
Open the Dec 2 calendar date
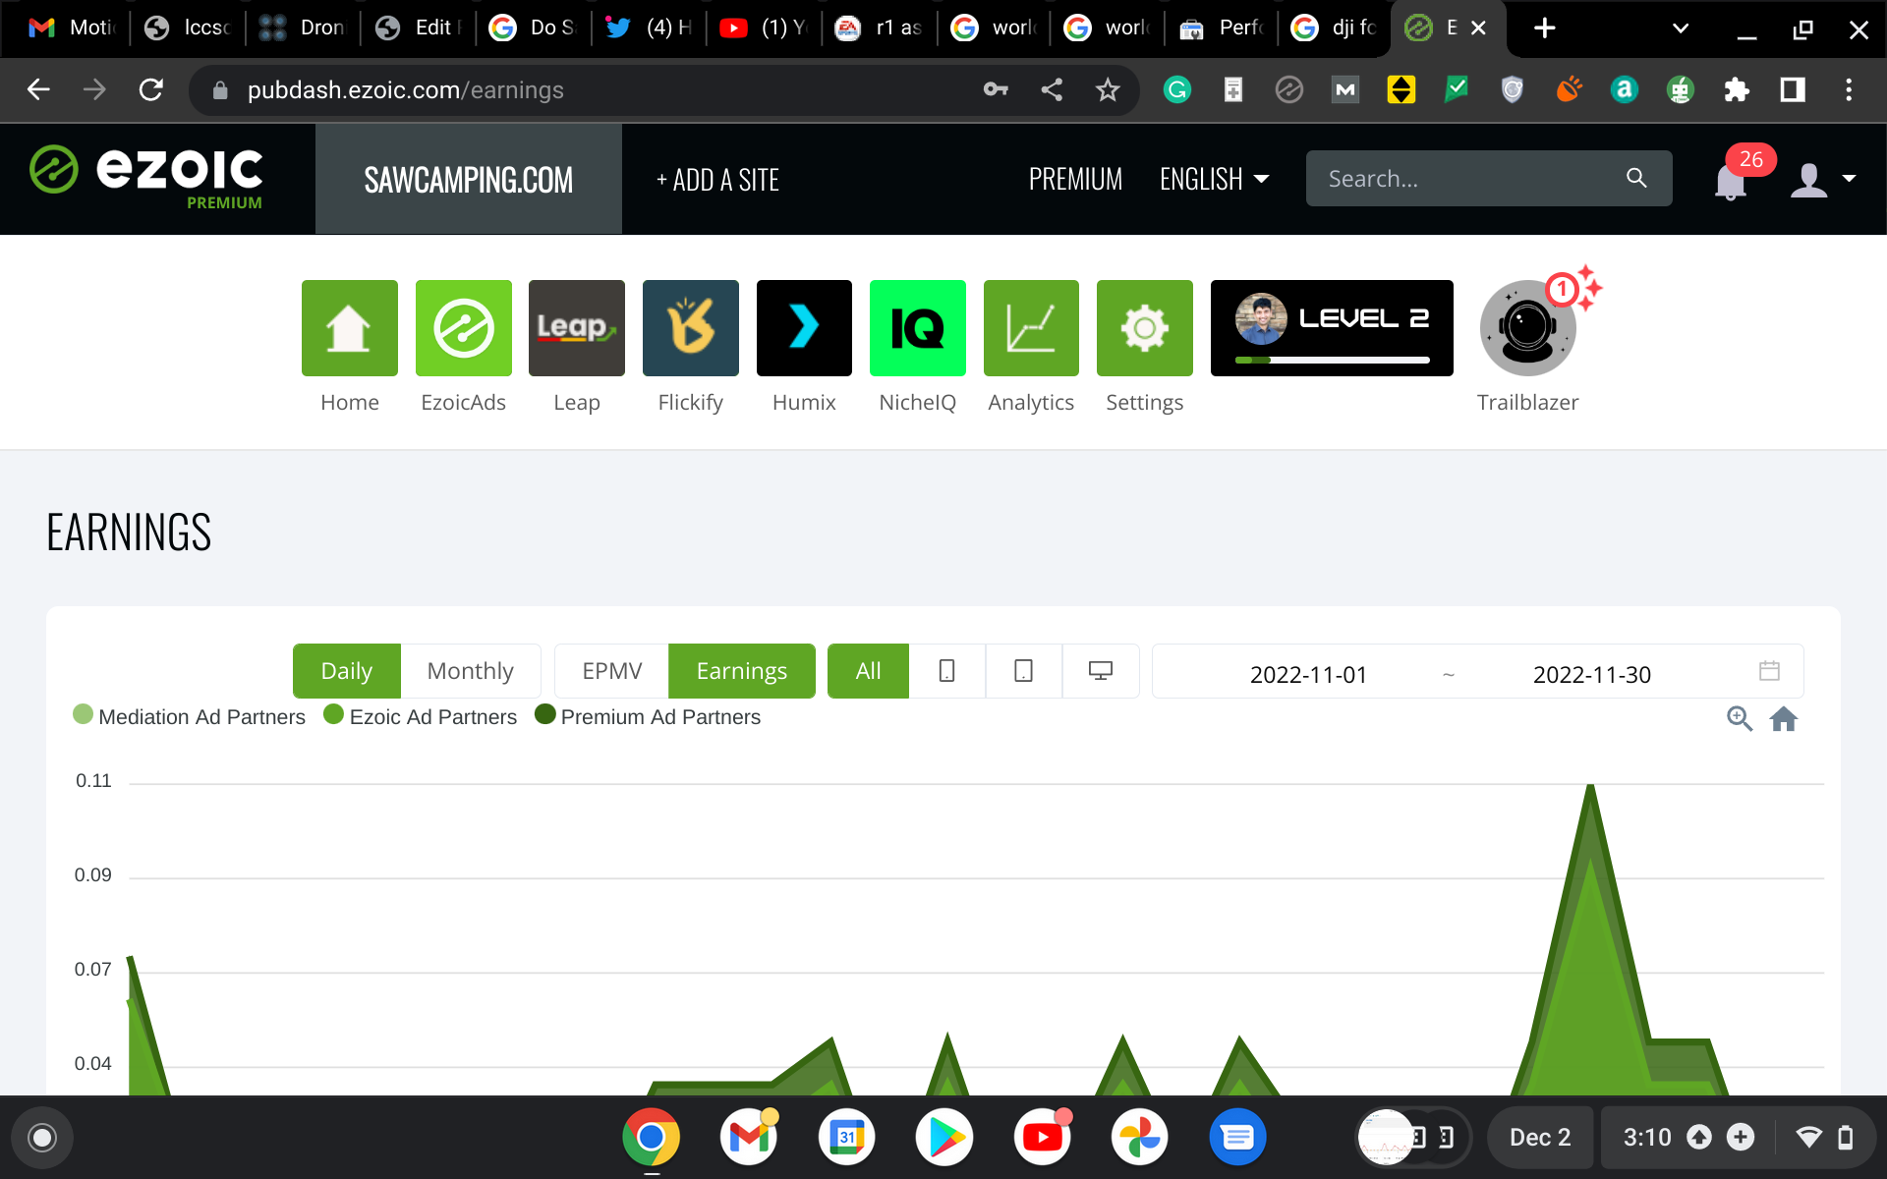click(x=1540, y=1137)
